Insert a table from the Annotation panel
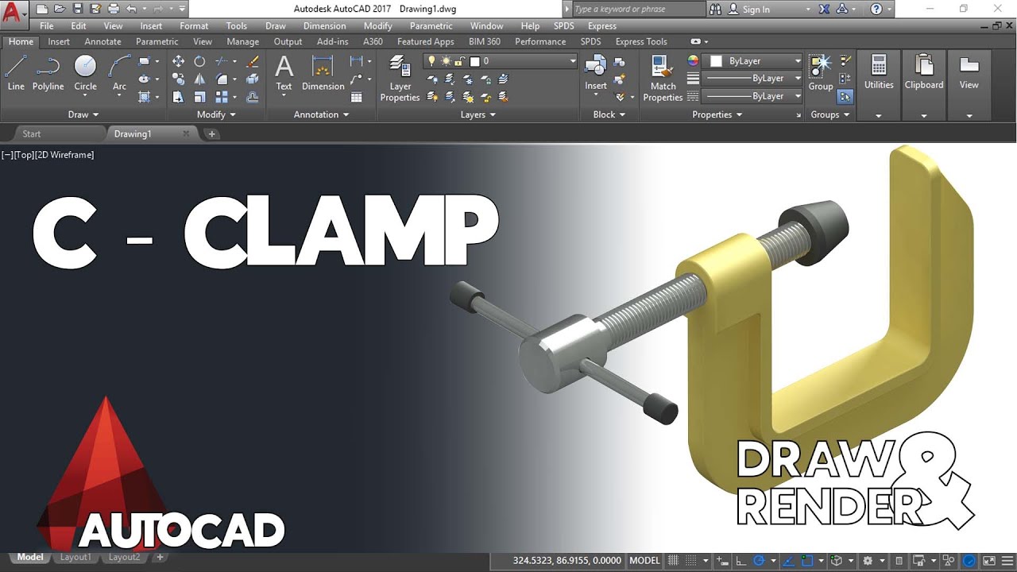Viewport: 1017px width, 572px height. point(357,97)
